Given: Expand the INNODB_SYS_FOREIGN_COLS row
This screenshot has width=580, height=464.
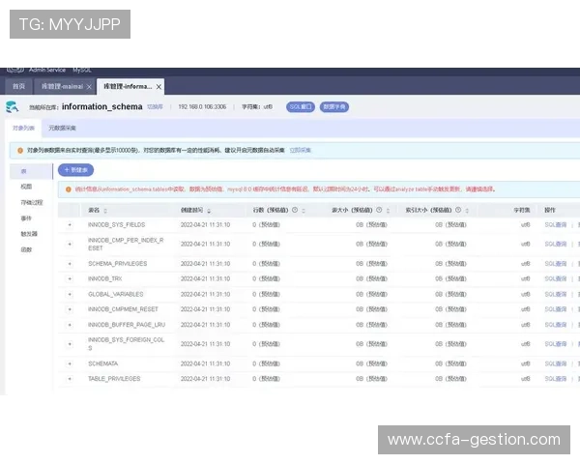Looking at the screenshot, I should tap(70, 344).
